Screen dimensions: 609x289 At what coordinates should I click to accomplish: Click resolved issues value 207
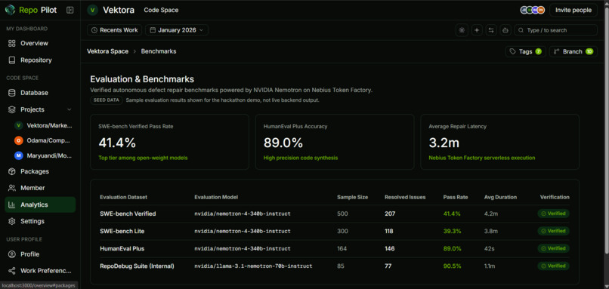pyautogui.click(x=390, y=214)
